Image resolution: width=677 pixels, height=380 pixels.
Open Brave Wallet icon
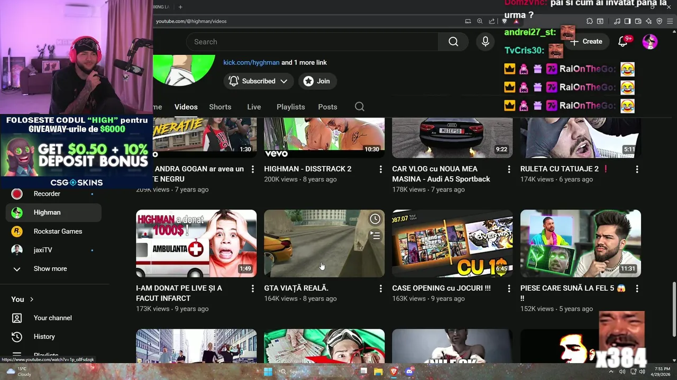pos(638,21)
